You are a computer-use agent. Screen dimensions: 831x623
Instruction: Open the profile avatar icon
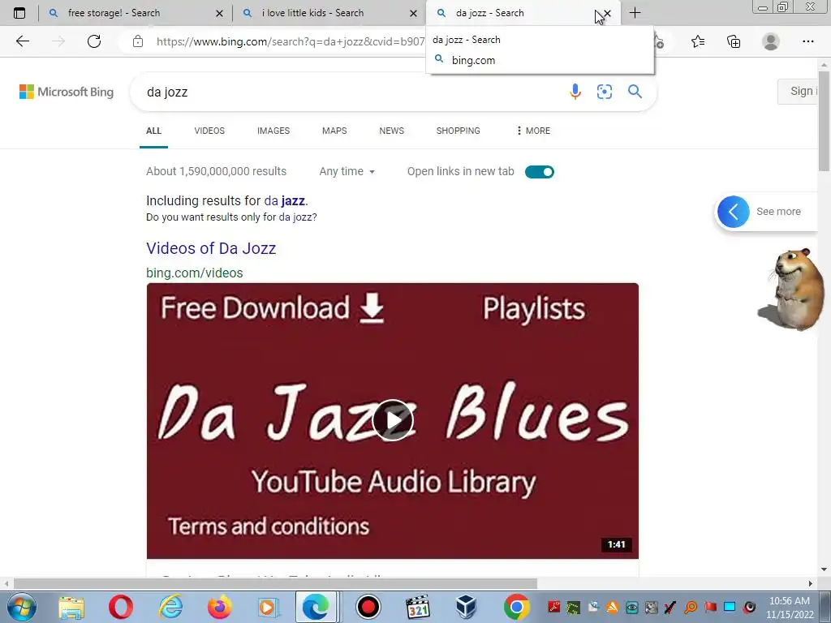pyautogui.click(x=771, y=41)
